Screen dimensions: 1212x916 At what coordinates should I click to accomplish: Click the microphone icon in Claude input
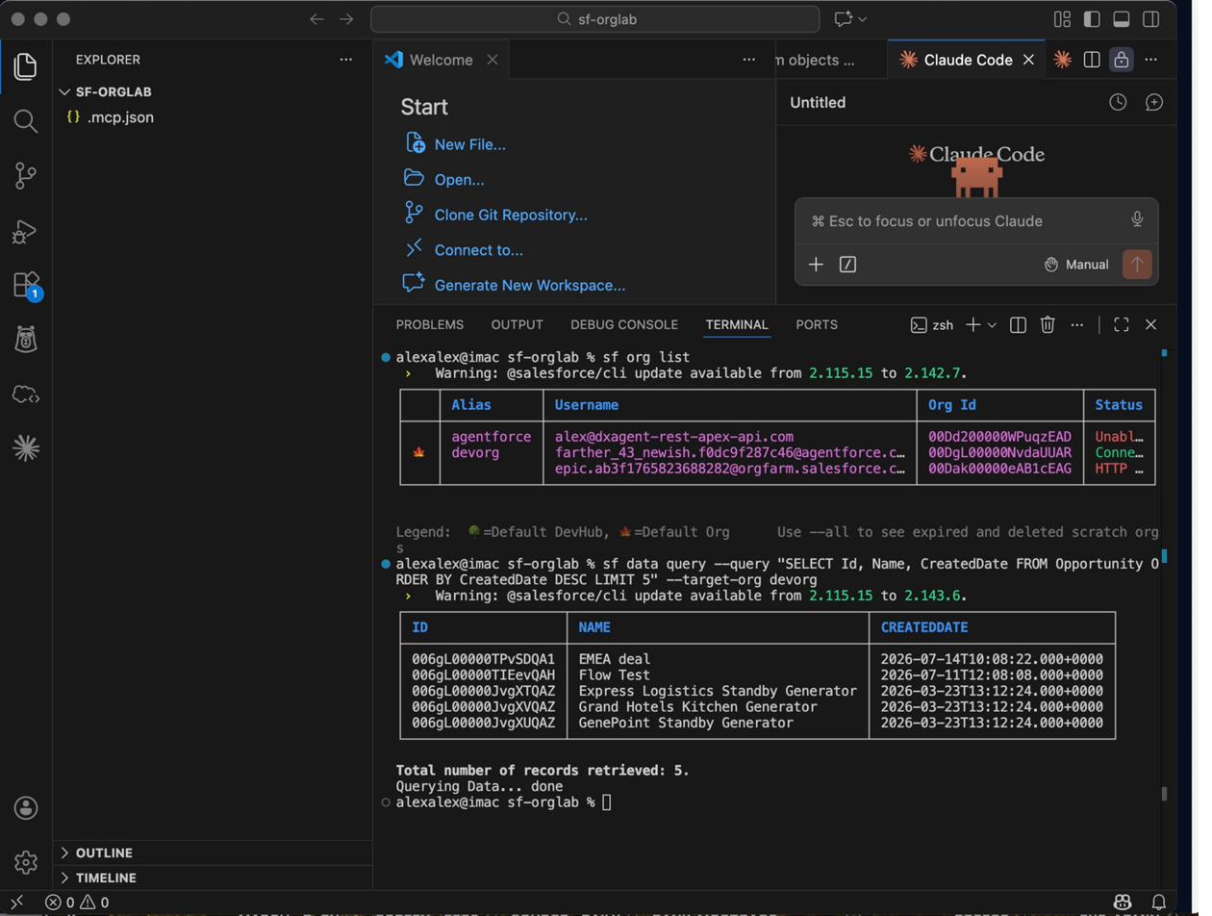(1137, 220)
